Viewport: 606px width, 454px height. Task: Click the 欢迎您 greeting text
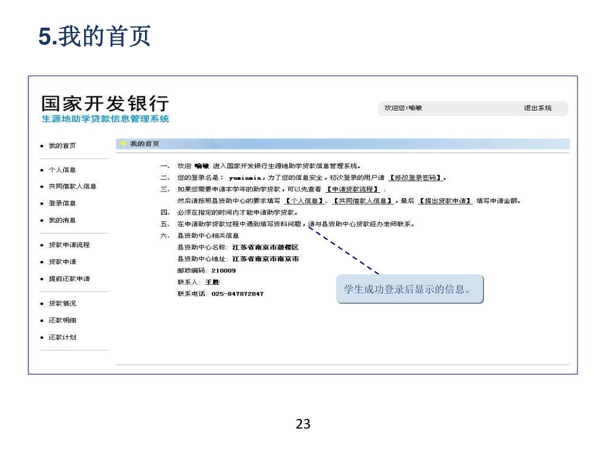coord(403,108)
